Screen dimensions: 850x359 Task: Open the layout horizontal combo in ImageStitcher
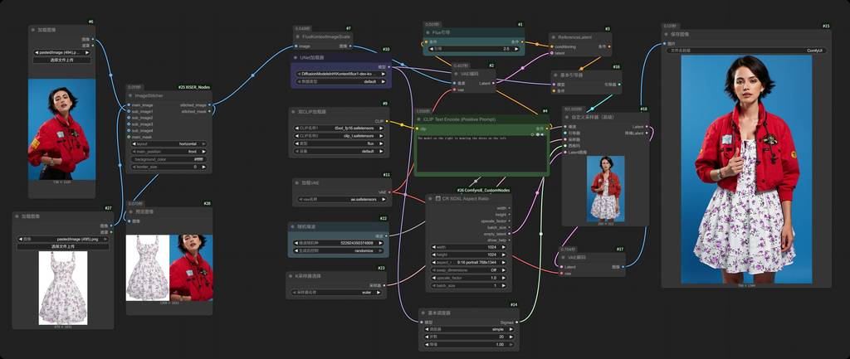coord(169,144)
